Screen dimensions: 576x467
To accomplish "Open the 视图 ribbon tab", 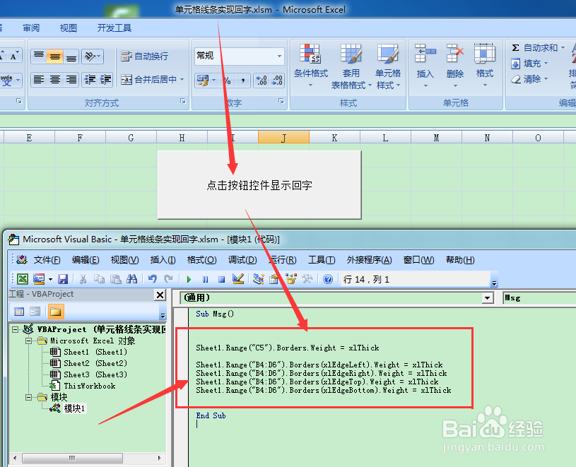I will coord(69,28).
